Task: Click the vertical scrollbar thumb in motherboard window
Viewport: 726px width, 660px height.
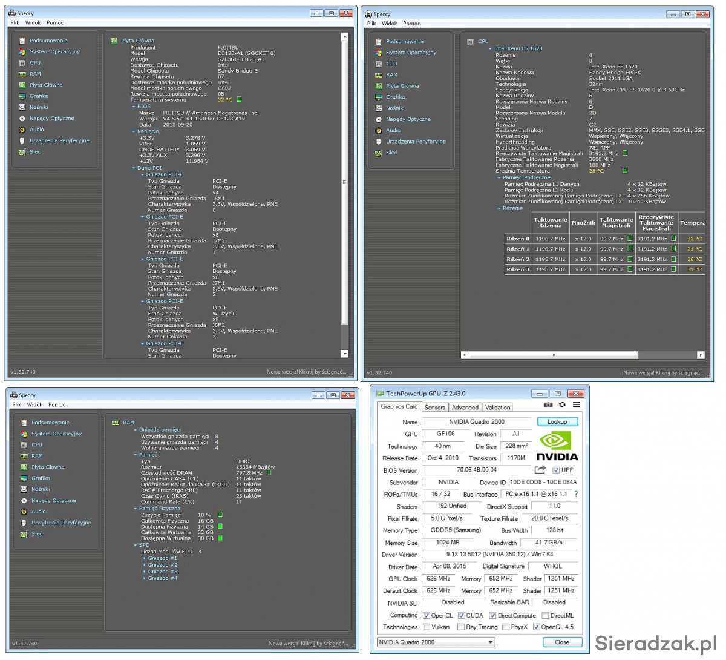Action: [345, 182]
